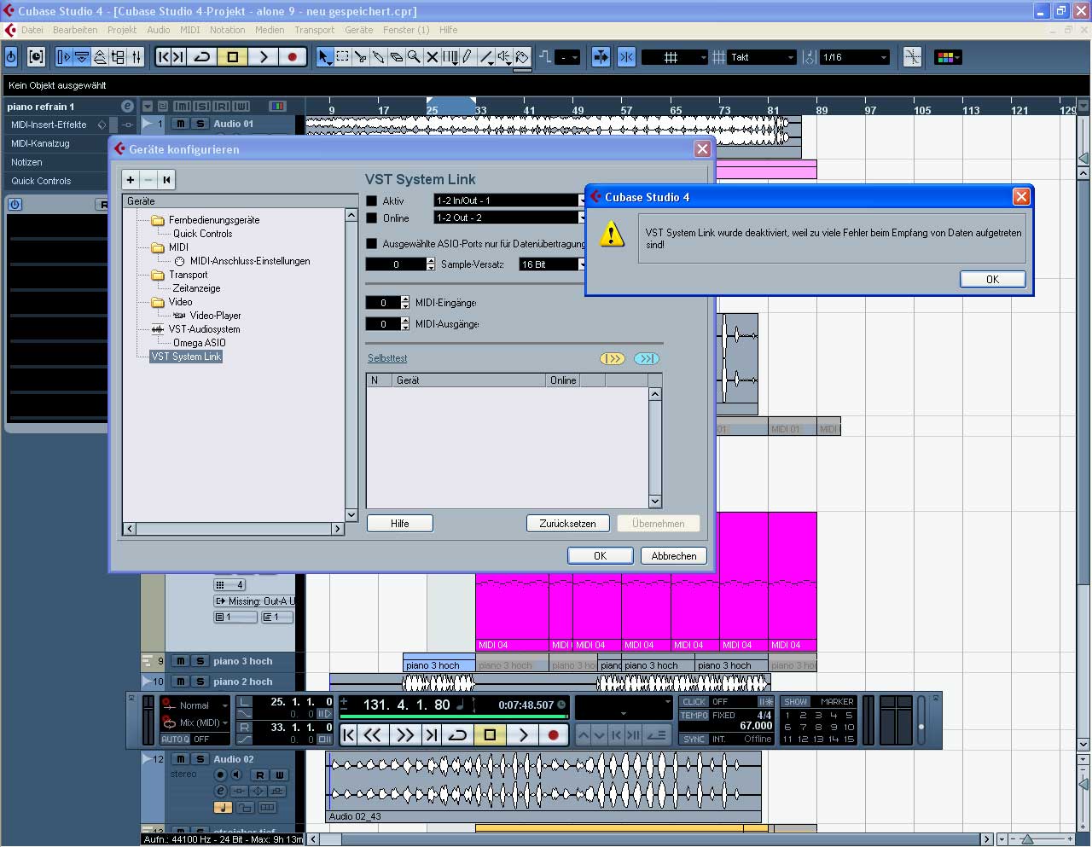Open the Geräte menu
The height and width of the screenshot is (847, 1092).
pyautogui.click(x=359, y=30)
